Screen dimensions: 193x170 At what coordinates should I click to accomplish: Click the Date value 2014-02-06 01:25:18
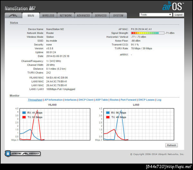pyautogui.click(x=58, y=56)
